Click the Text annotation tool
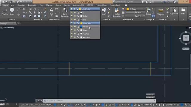 tap(51, 11)
